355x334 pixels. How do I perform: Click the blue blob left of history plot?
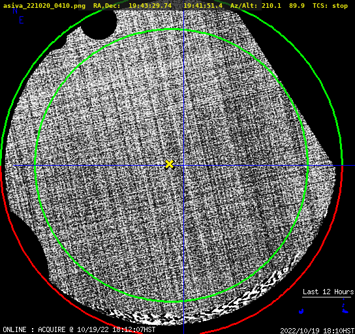[301, 311]
